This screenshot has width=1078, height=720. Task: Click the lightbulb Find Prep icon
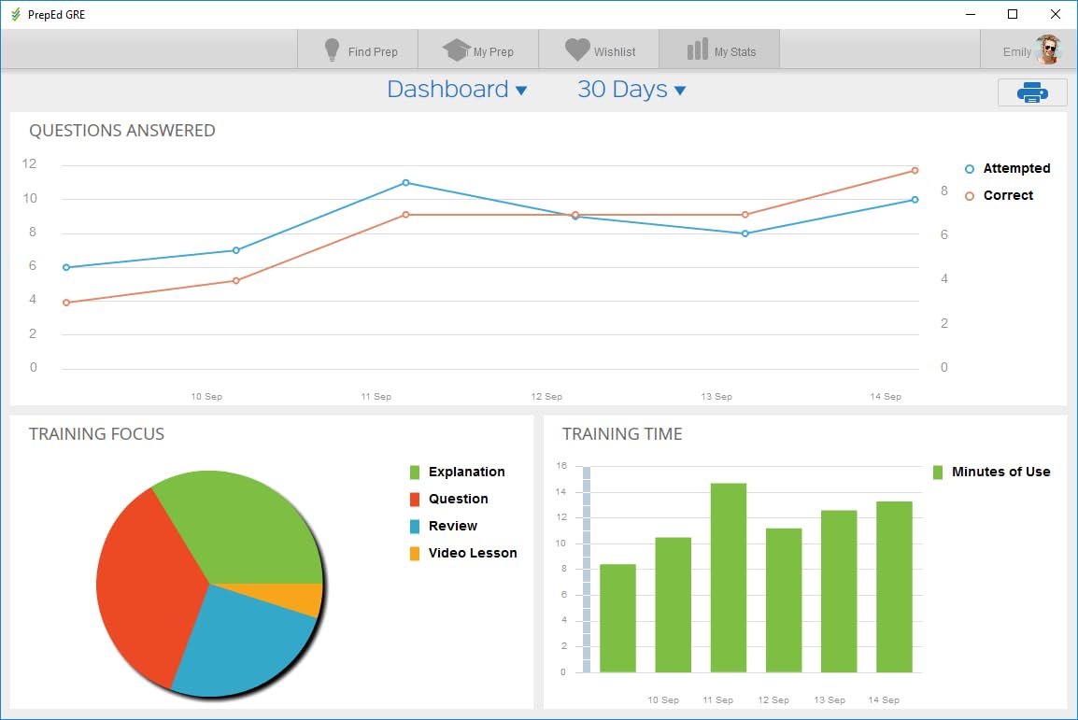[332, 50]
